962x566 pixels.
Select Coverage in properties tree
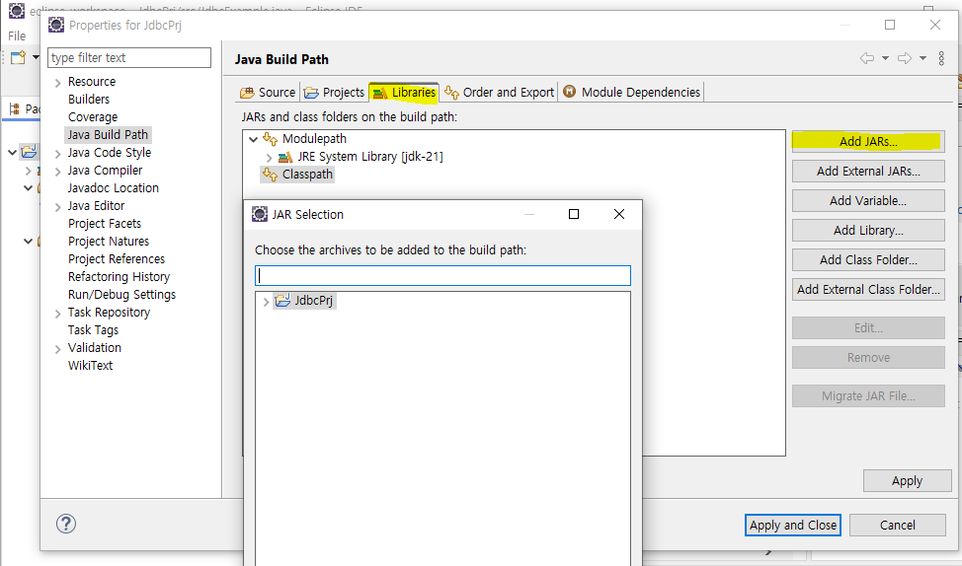(x=93, y=117)
